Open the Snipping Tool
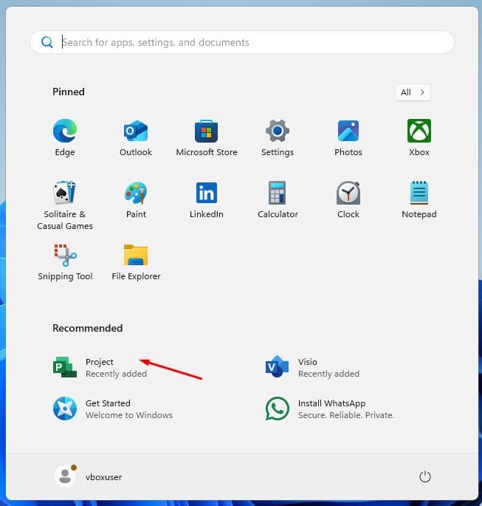Viewport: 482px width, 506px height. (x=65, y=256)
